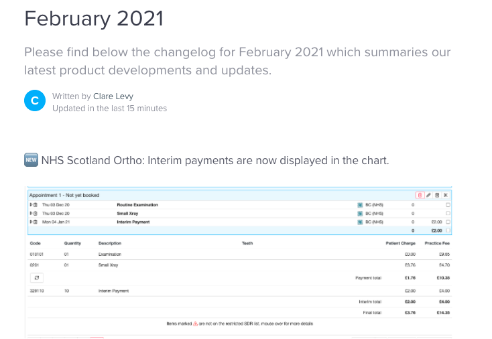The width and height of the screenshot is (492, 339).
Task: Tick the checkbox for Small Xray row
Action: [x=448, y=213]
